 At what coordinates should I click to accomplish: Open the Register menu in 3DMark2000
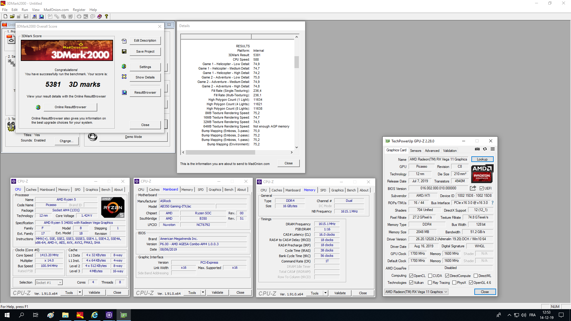pos(79,10)
